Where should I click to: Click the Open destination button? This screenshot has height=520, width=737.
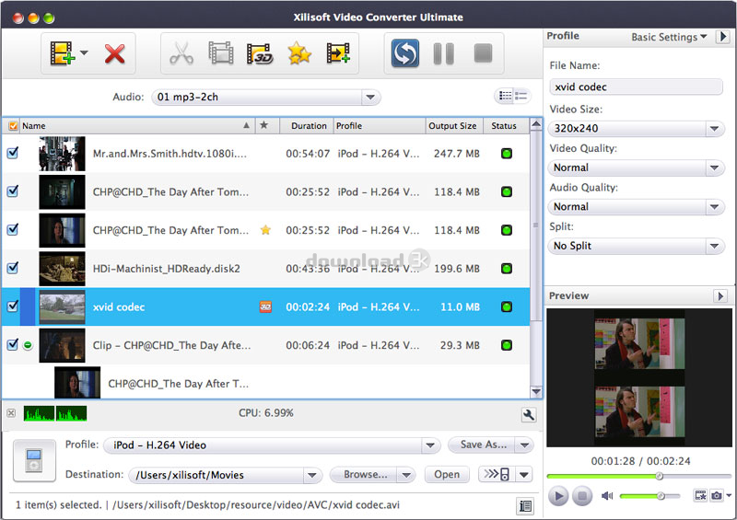pyautogui.click(x=447, y=474)
